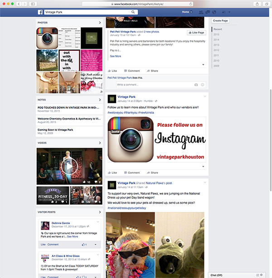Open Welcome Chemistry Cosmetics note

pyautogui.click(x=69, y=119)
